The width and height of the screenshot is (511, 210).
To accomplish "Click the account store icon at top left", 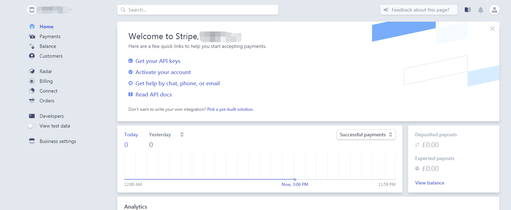I will [32, 10].
